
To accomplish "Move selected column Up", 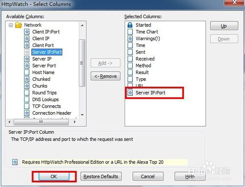I will tap(224, 26).
